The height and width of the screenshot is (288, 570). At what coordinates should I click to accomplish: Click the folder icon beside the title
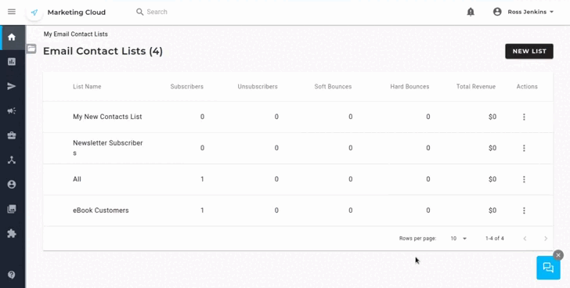(x=31, y=49)
